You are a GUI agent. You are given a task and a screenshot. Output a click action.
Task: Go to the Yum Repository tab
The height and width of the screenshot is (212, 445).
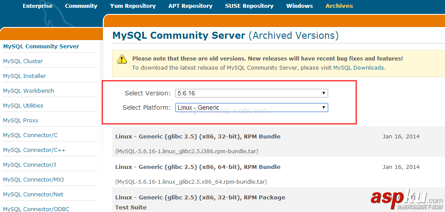coord(133,6)
